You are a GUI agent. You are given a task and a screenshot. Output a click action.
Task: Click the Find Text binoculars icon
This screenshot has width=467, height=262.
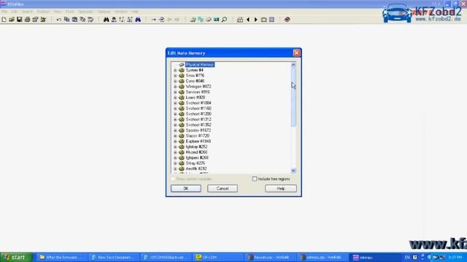click(x=106, y=20)
